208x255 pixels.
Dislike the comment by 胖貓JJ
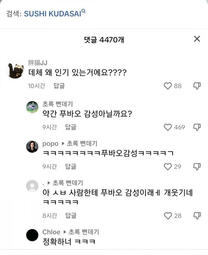(197, 86)
